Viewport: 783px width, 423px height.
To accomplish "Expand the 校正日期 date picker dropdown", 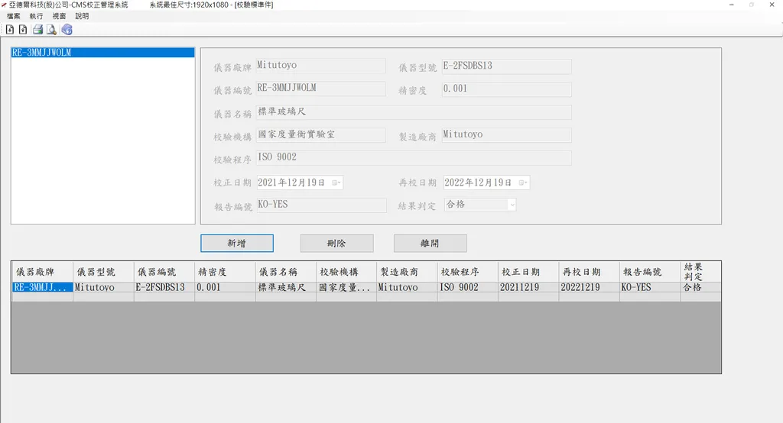I will click(x=336, y=182).
